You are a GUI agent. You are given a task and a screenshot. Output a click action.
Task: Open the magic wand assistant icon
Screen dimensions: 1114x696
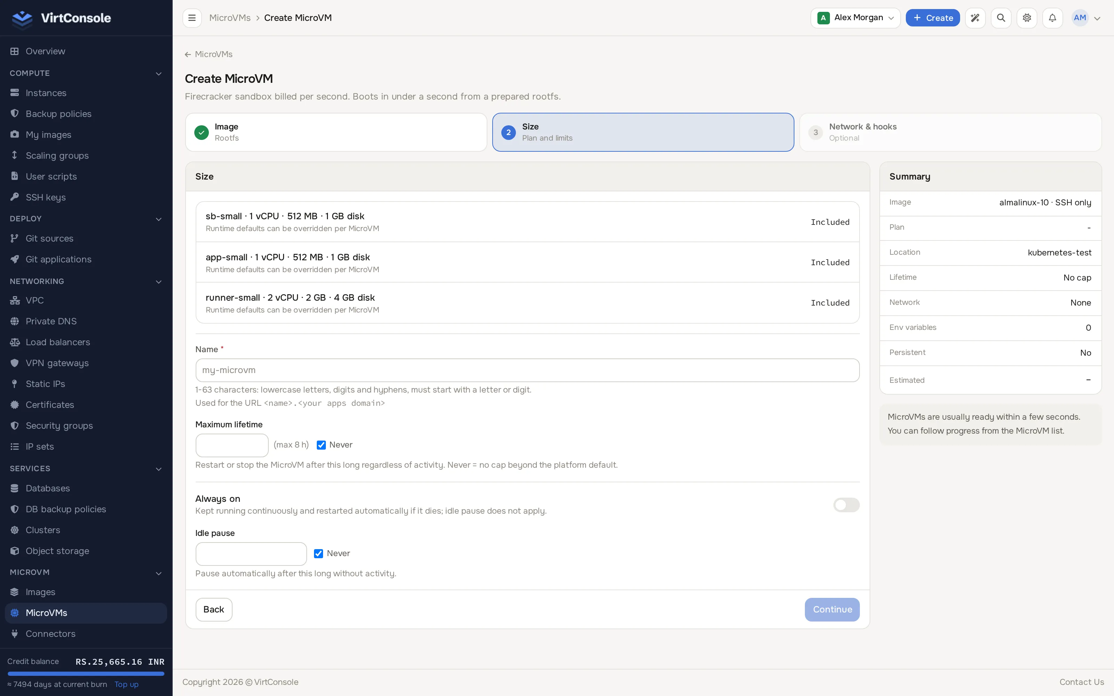point(975,18)
